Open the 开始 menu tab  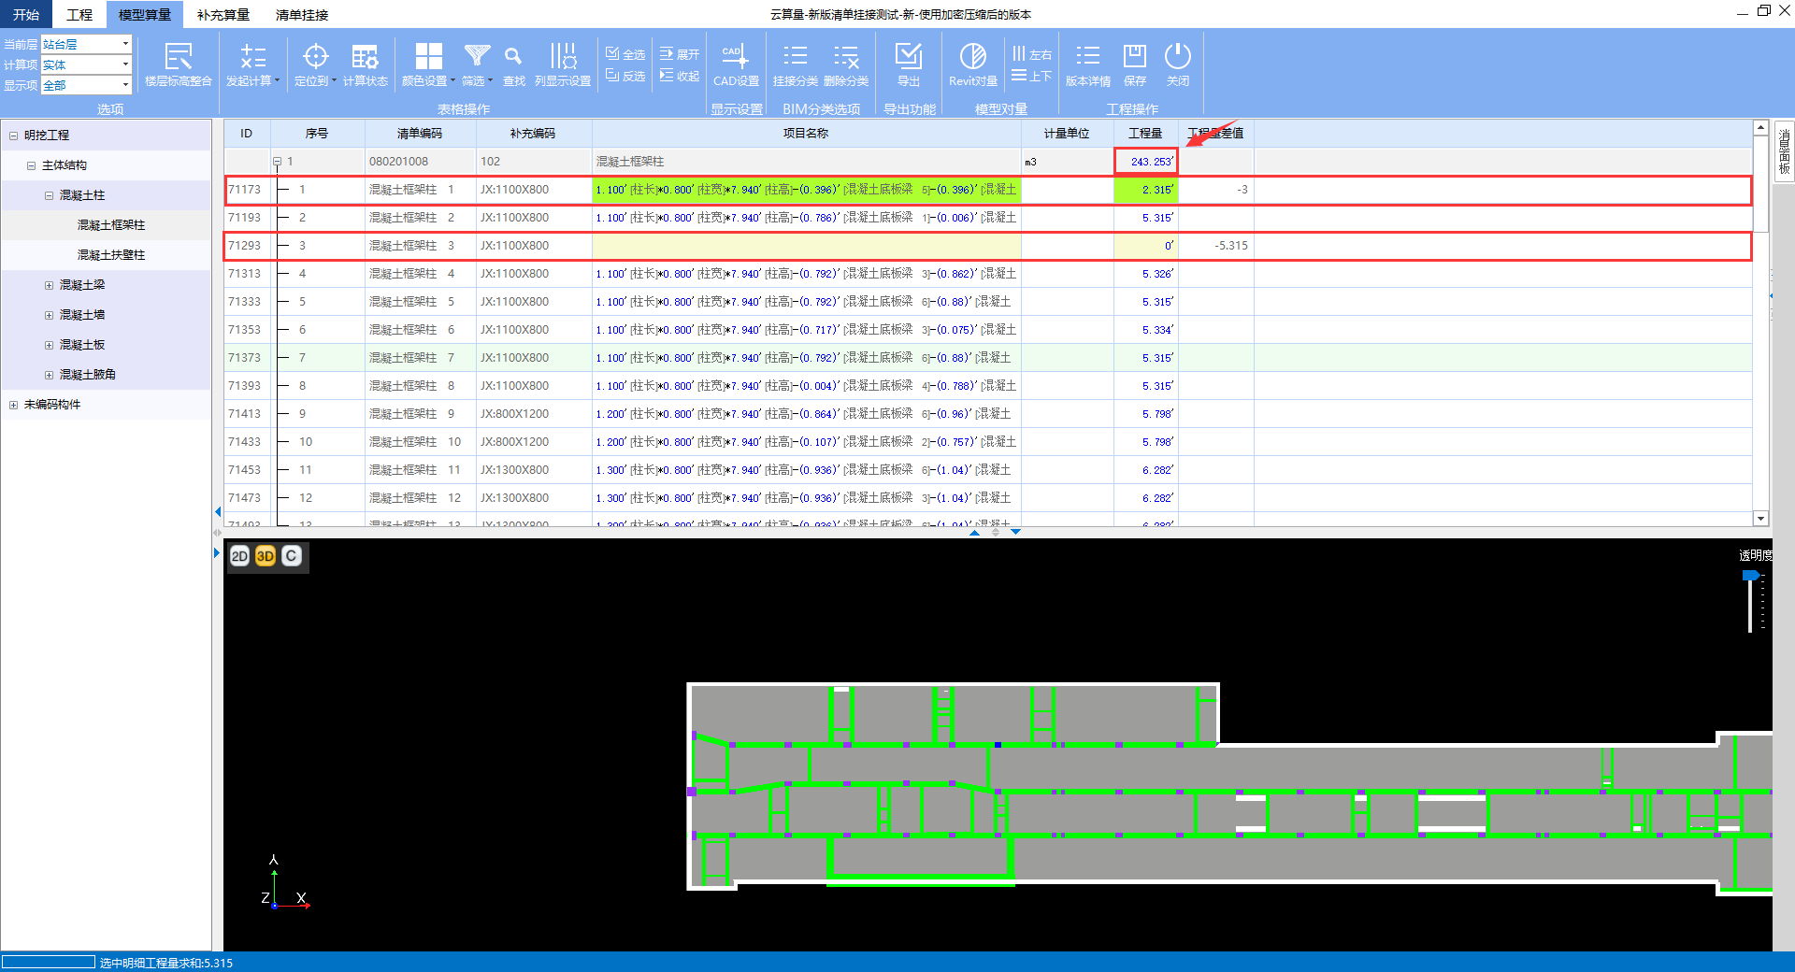click(26, 14)
